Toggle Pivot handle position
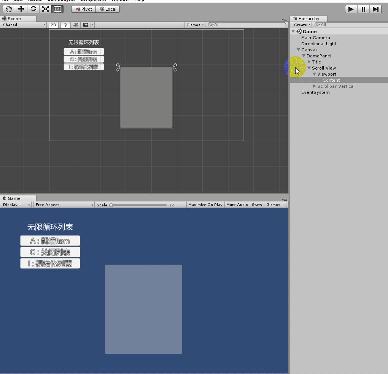388x374 pixels. point(84,9)
